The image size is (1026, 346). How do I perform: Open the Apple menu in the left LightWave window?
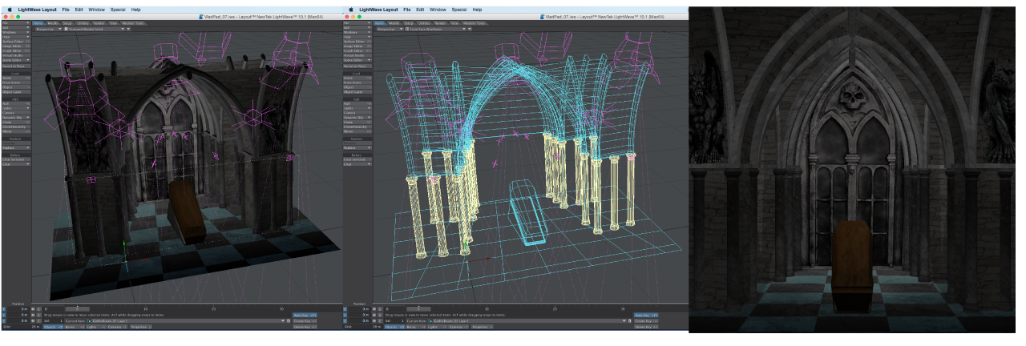tap(11, 10)
